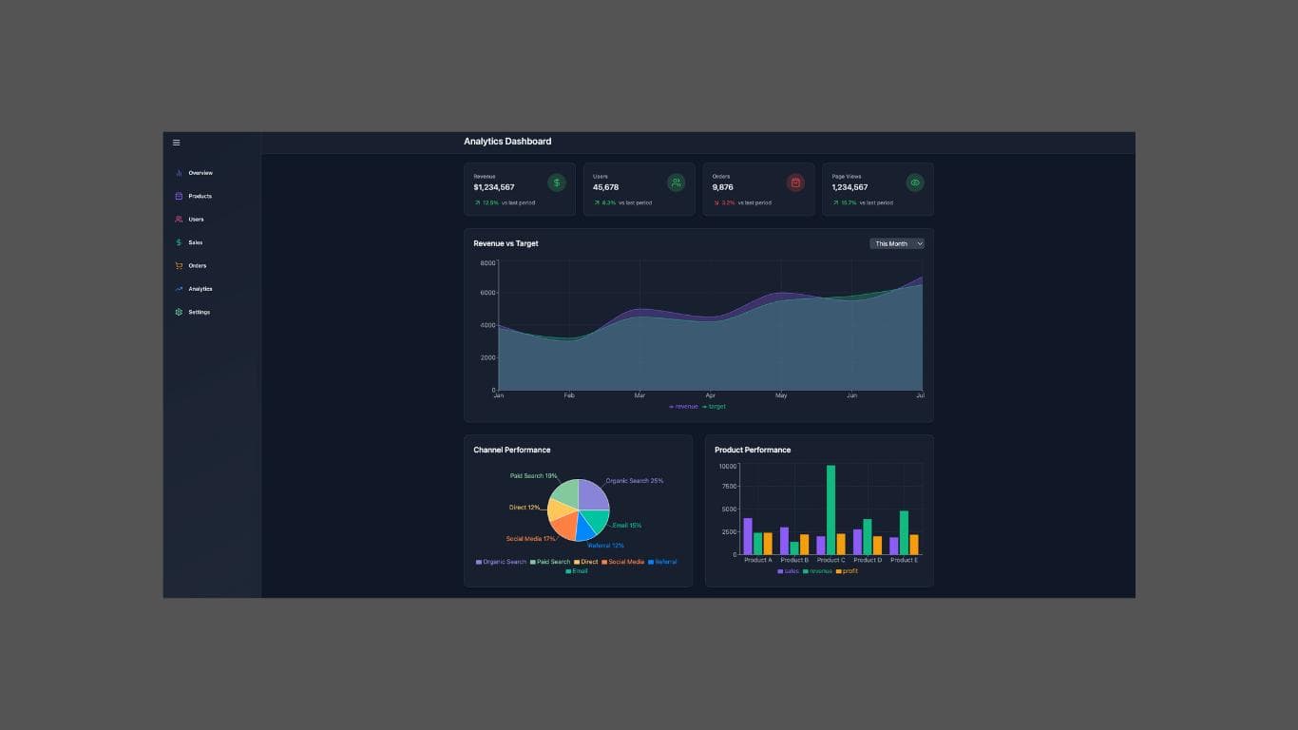This screenshot has height=730, width=1298.
Task: Click the hamburger menu icon top left
Action: point(176,142)
